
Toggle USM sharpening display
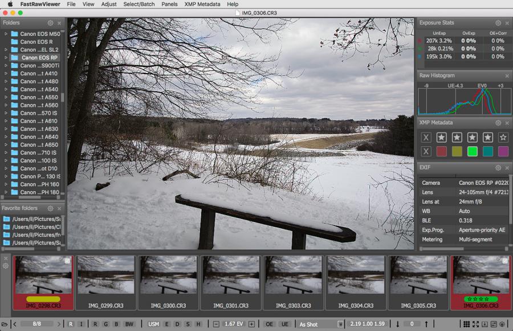(153, 324)
